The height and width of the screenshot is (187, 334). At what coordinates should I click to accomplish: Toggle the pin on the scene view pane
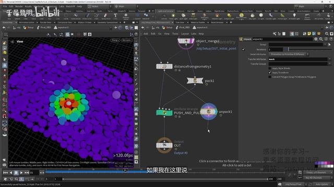[x=116, y=28]
